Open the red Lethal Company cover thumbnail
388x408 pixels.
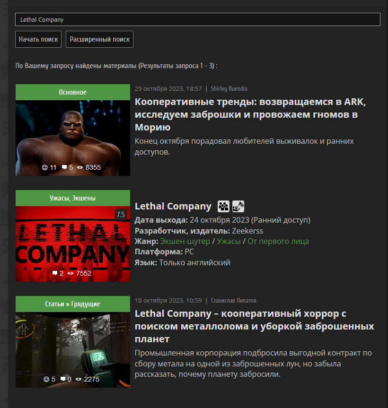click(73, 244)
